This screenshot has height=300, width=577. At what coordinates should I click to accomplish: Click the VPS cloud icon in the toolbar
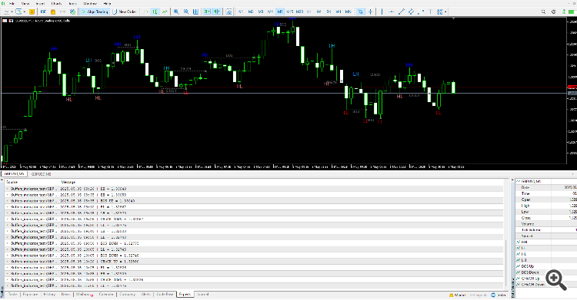pos(72,12)
